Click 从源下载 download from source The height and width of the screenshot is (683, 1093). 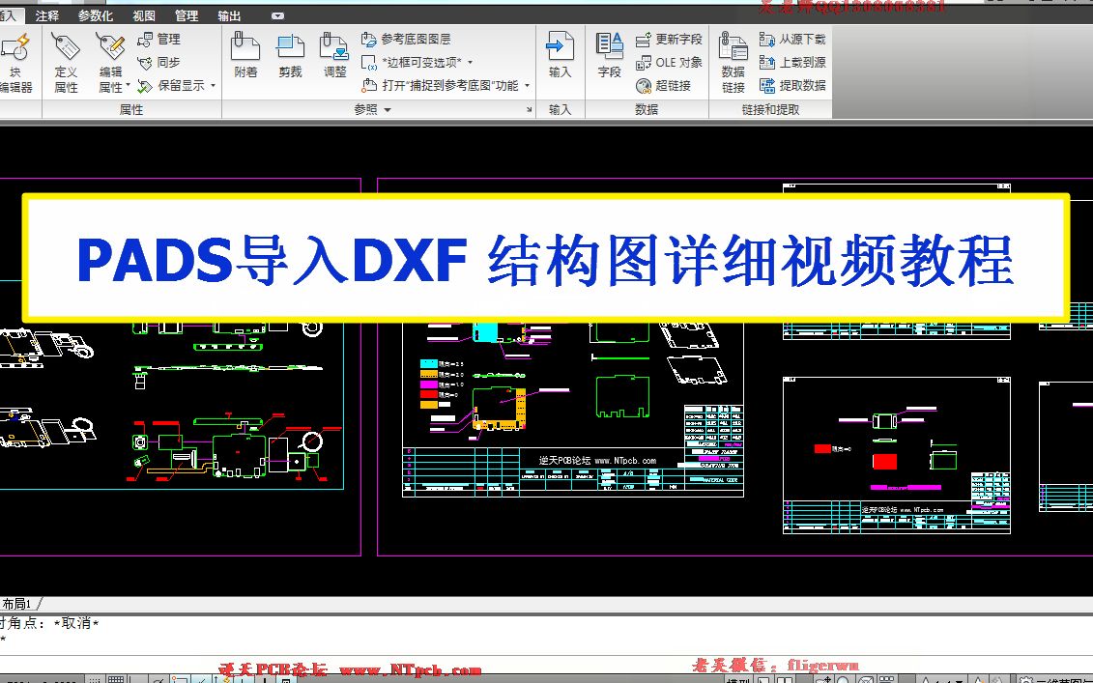pyautogui.click(x=792, y=39)
